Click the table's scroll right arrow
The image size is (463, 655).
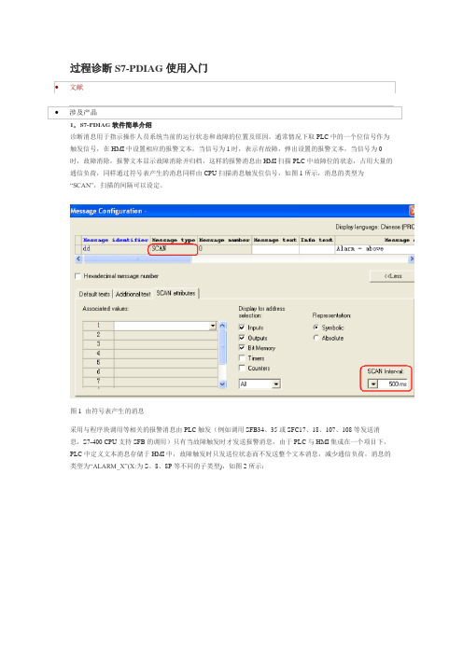click(x=411, y=259)
